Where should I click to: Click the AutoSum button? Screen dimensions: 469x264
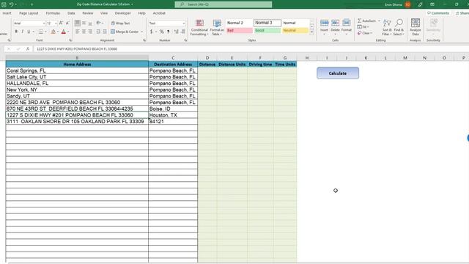(x=366, y=21)
